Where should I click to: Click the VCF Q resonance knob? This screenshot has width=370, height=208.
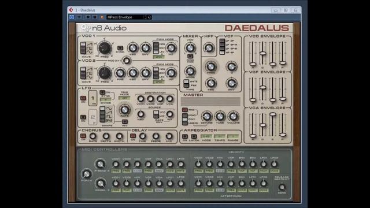tap(231, 67)
